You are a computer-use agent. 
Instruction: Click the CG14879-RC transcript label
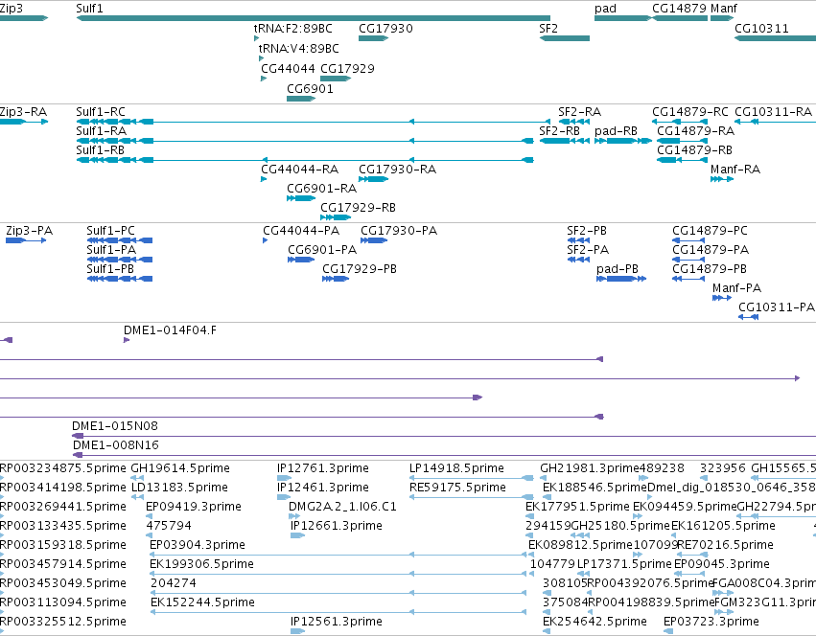pos(690,112)
